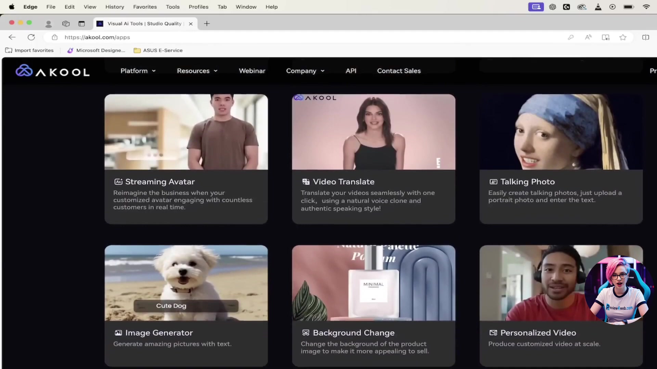The image size is (657, 369).
Task: Click the Talking Photo heading
Action: [528, 182]
